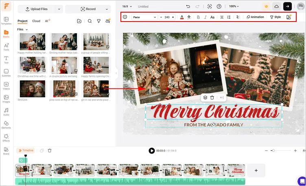This screenshot has width=306, height=186.
Task: Click the Timeline button
Action: tap(26, 150)
